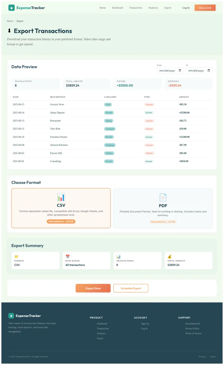Open Analytics from the top navigation

pos(153,8)
